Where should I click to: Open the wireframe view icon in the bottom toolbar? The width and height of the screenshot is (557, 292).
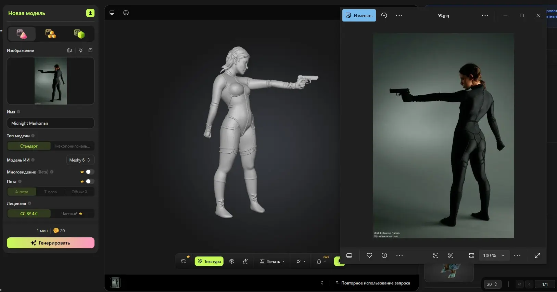(x=231, y=261)
